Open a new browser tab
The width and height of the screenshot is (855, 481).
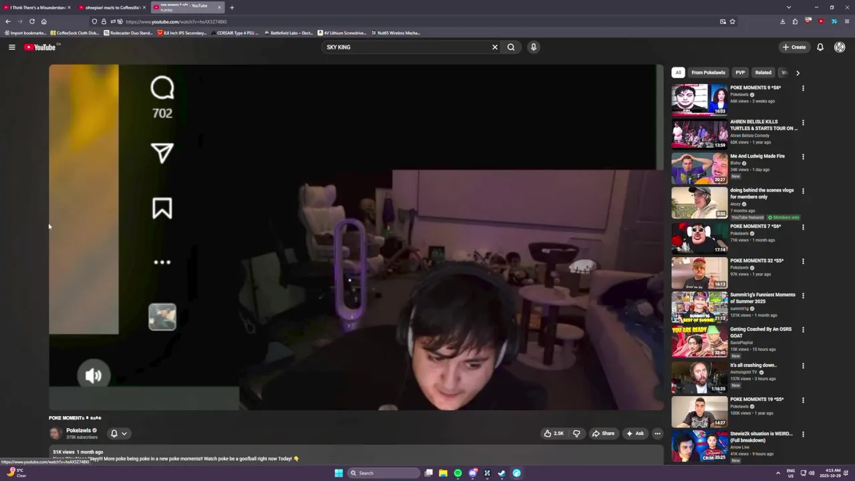(x=232, y=7)
